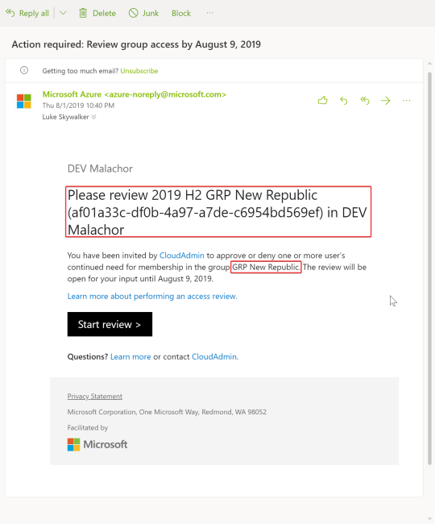The width and height of the screenshot is (435, 524).
Task: Click the scroll down arrow of the scrollbar
Action: click(x=429, y=519)
